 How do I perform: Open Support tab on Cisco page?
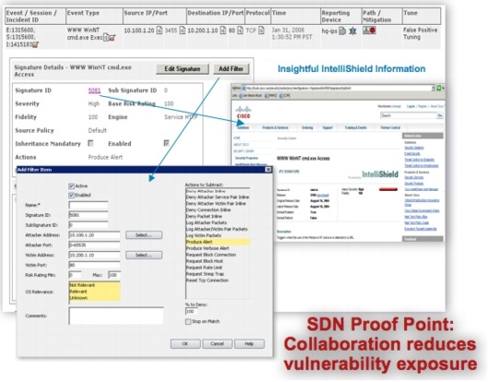pyautogui.click(x=327, y=127)
